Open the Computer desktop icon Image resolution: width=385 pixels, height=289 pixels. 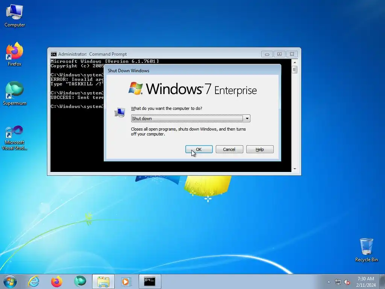15,16
